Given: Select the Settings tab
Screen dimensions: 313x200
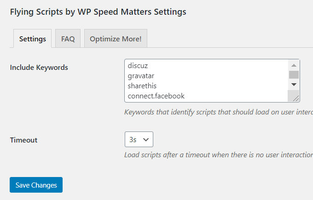Looking at the screenshot, I should [33, 39].
